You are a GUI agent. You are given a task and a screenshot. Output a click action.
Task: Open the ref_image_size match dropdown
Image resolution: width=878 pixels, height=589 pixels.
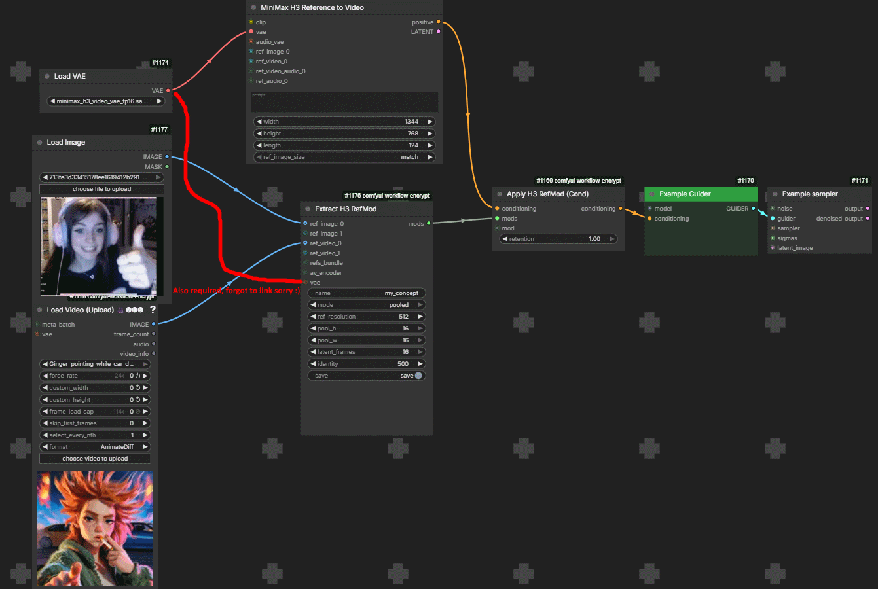point(344,157)
